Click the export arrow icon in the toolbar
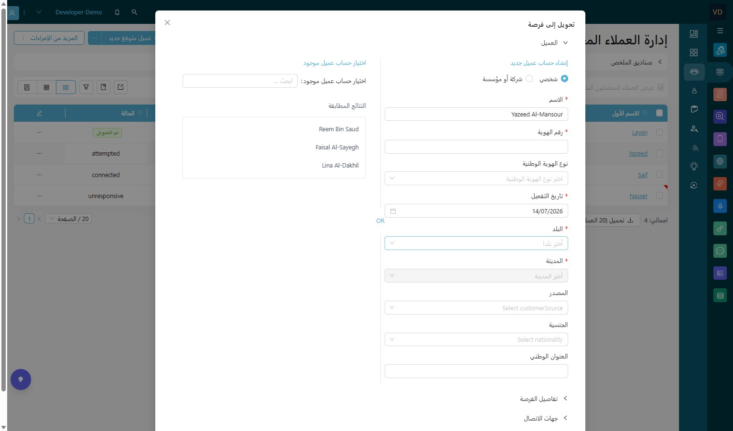Screen dimensions: 733x431 coord(120,87)
